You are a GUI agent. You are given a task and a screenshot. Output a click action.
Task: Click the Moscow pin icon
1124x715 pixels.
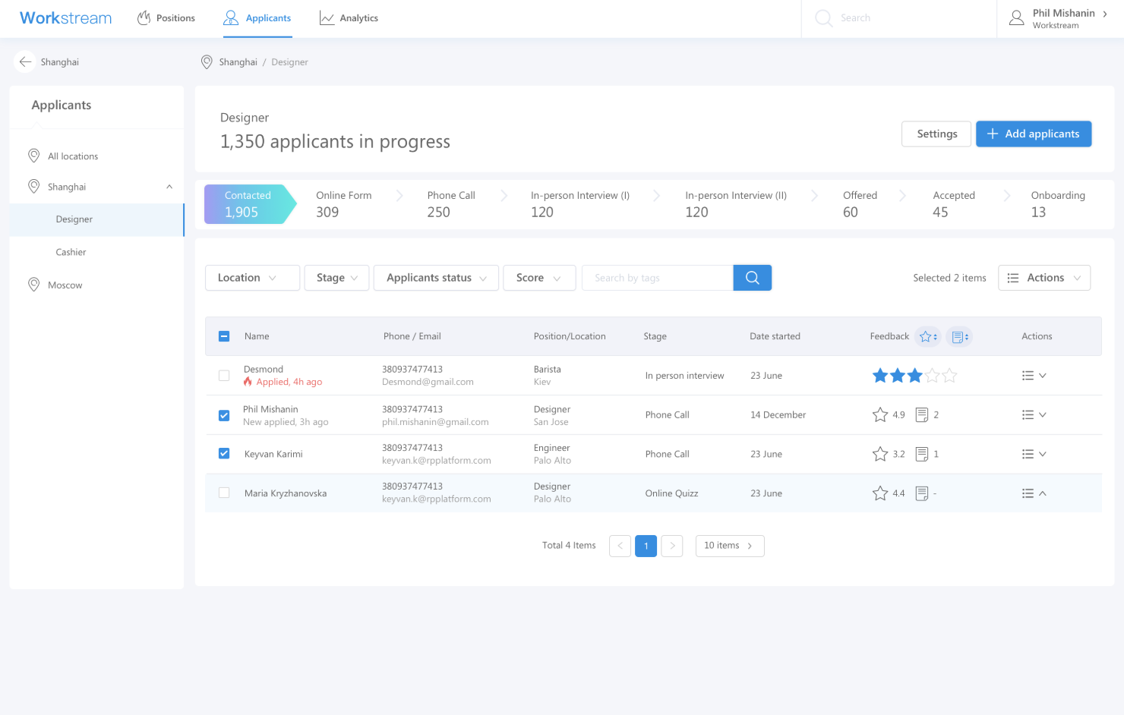point(33,285)
